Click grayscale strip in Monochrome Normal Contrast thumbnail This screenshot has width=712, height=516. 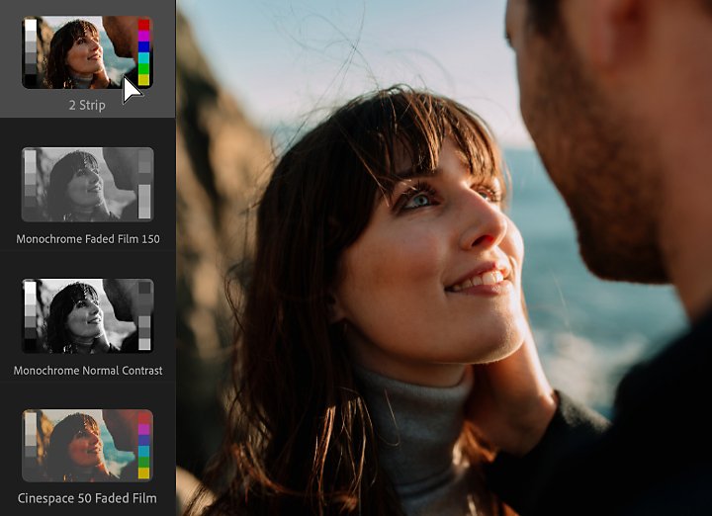[x=31, y=315]
